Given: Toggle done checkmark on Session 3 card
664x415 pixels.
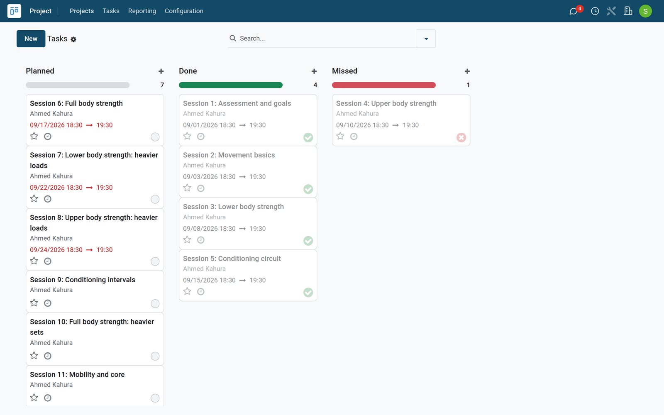Looking at the screenshot, I should pyautogui.click(x=308, y=241).
